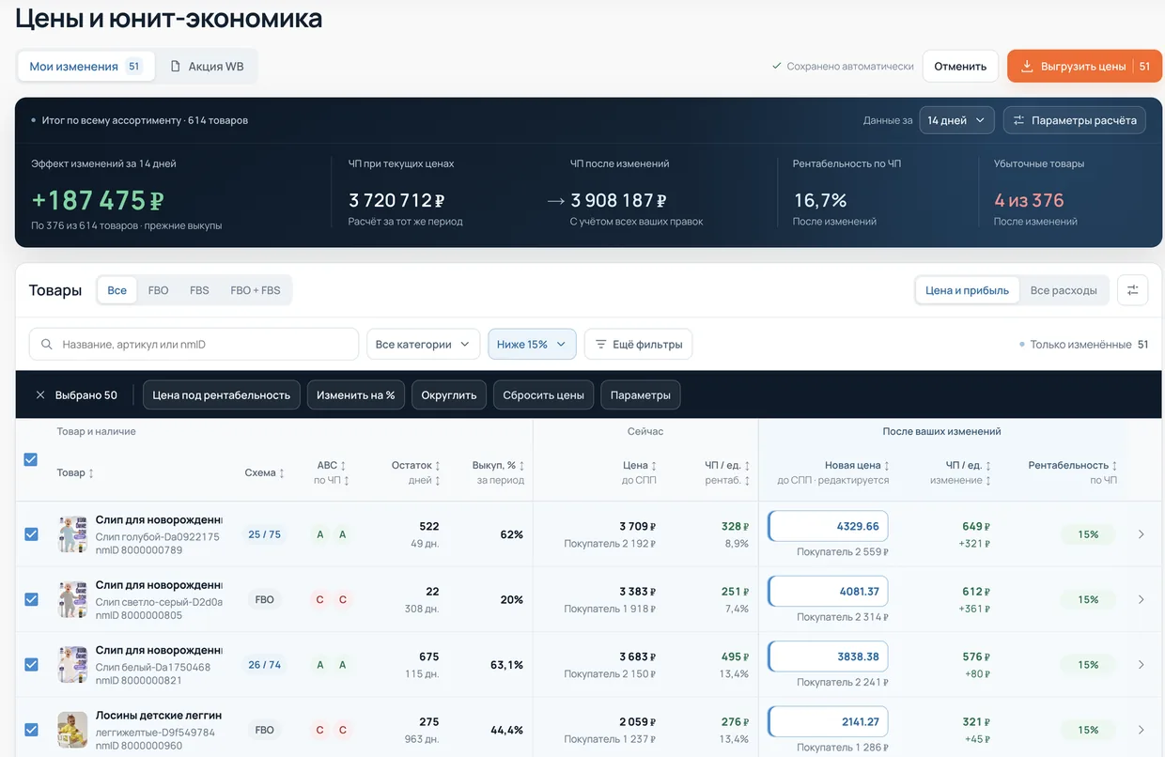The image size is (1165, 757).
Task: Click the sliders icon in Параметры расчёта
Action: (x=1019, y=120)
